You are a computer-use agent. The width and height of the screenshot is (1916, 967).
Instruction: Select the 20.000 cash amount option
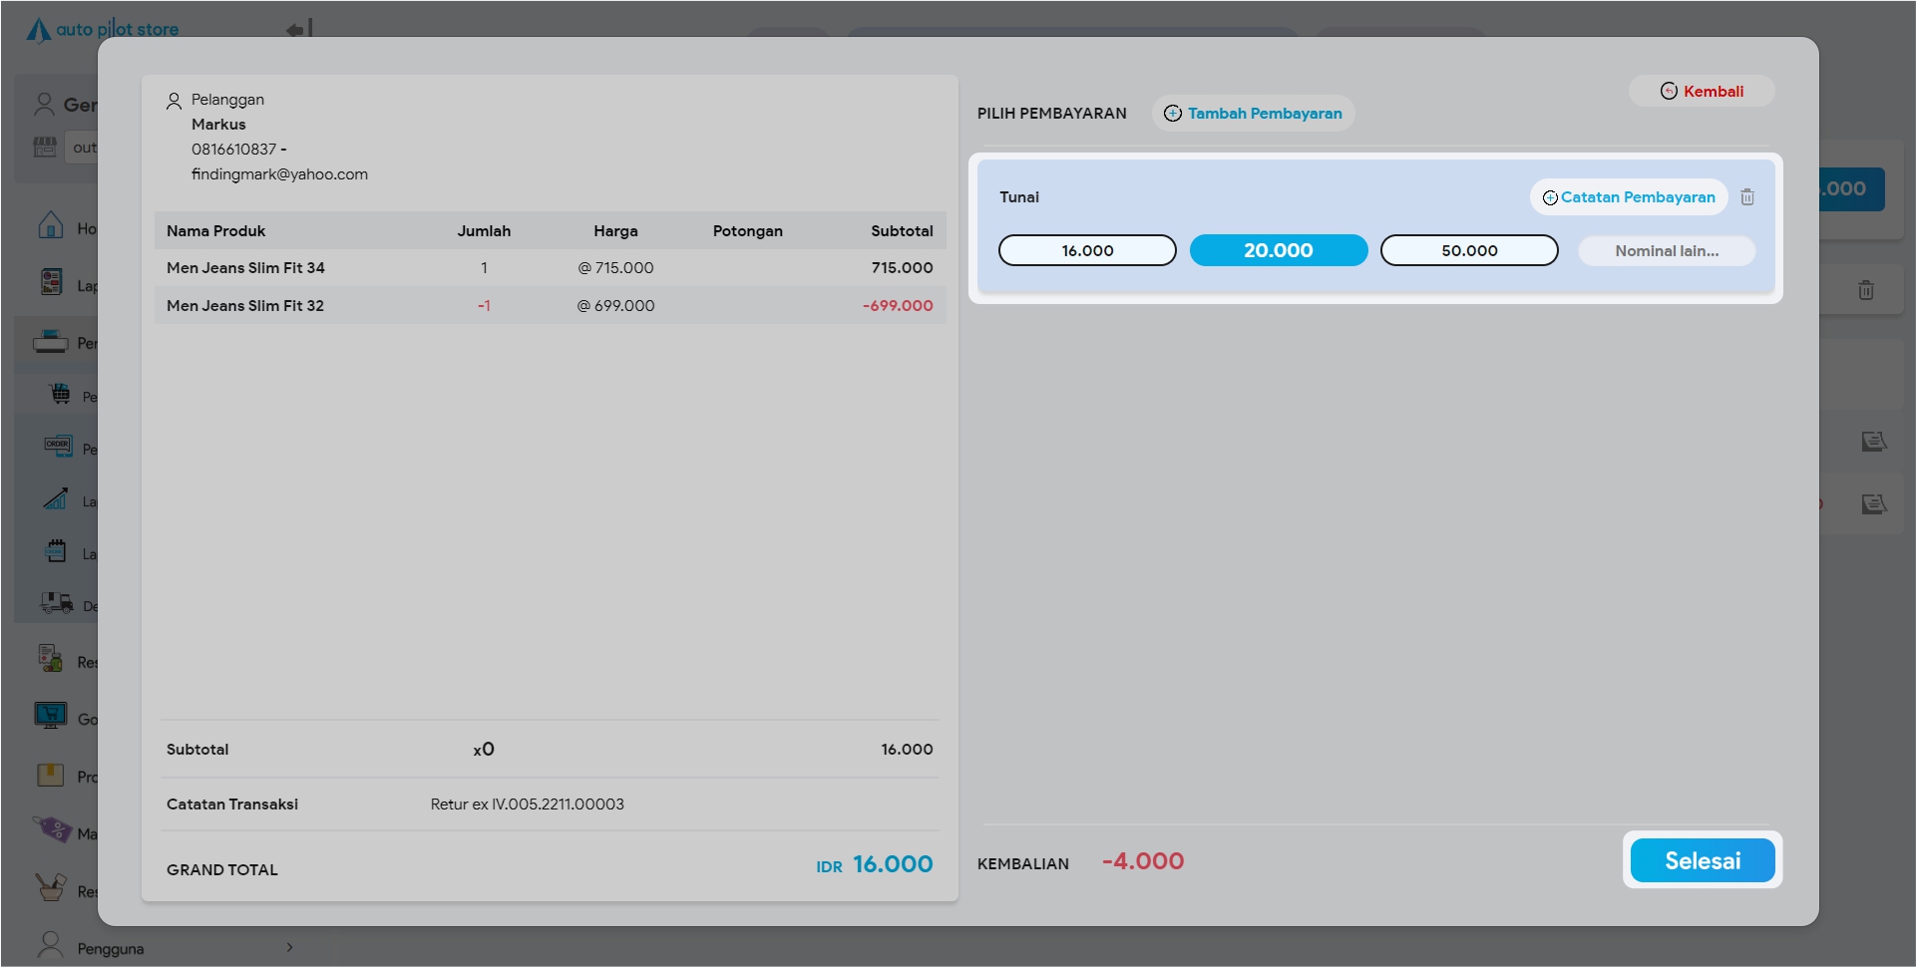coord(1278,251)
